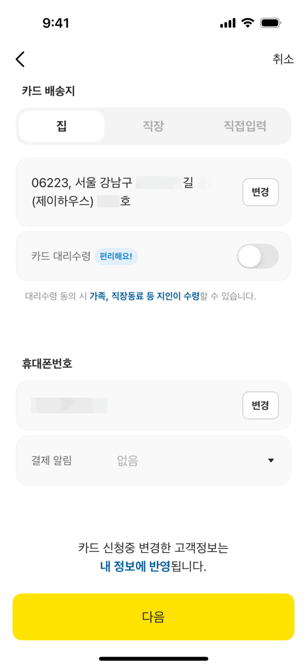The image size is (307, 667).
Task: Tap the home indicator bar at bottom
Action: coord(153,659)
